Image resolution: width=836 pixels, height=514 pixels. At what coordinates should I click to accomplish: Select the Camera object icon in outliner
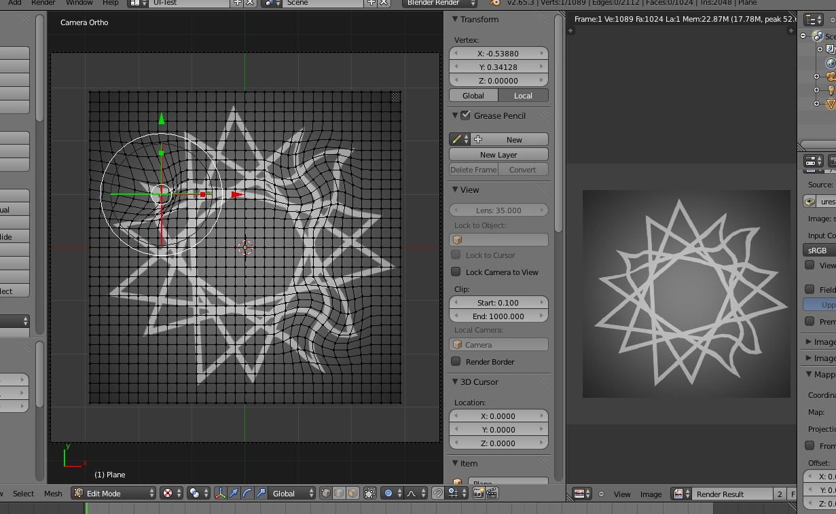(x=831, y=77)
